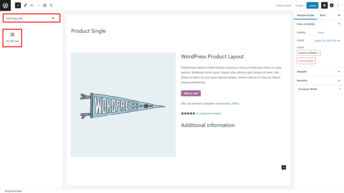Viewport: 344px width, 193px height.
Task: Click Switch to draft link
Action: [283, 6]
